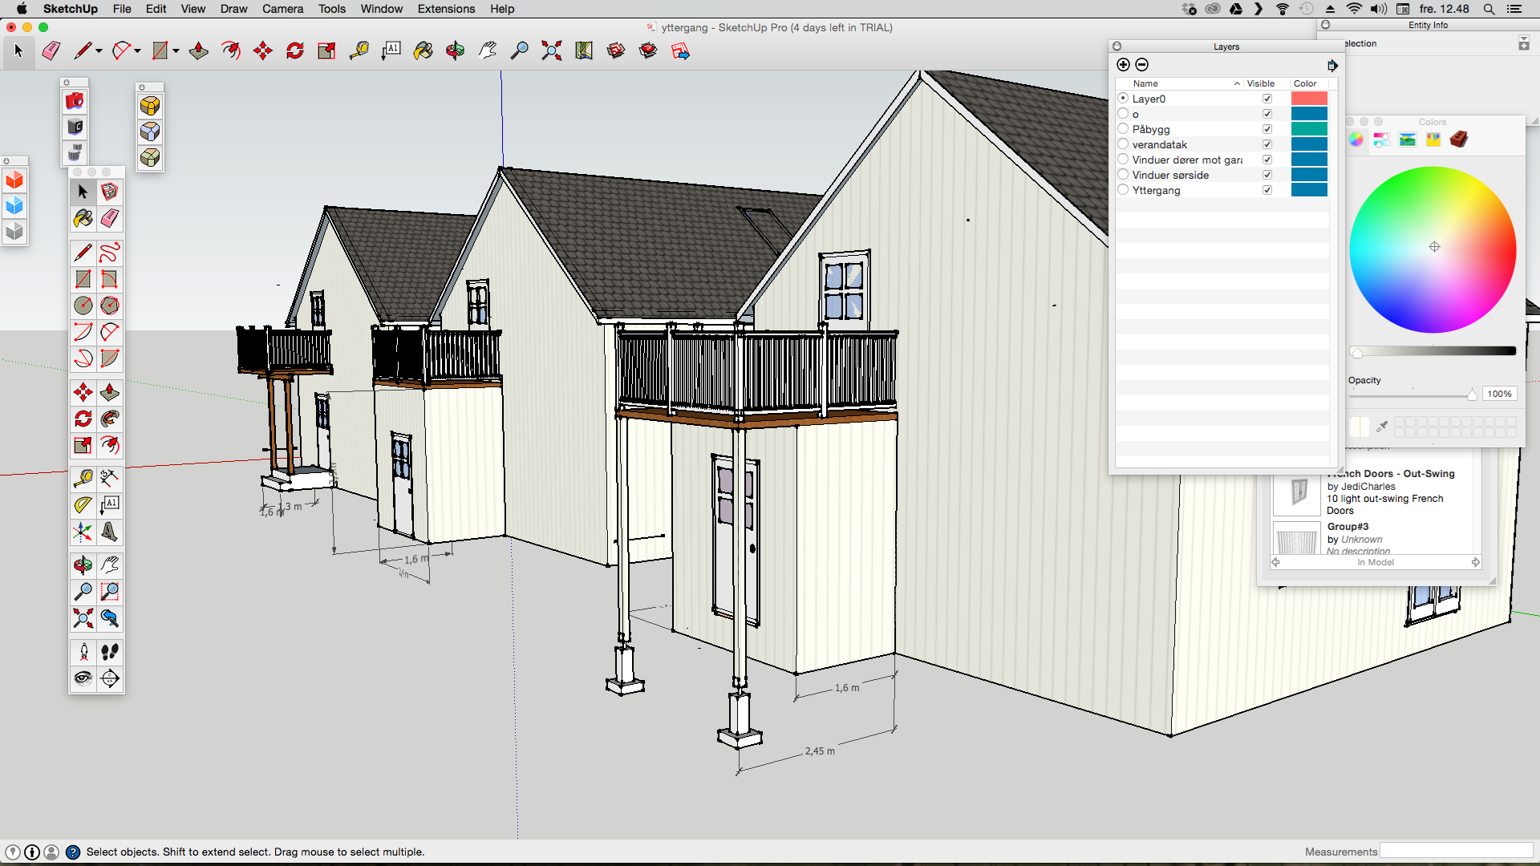
Task: Select Tape Measure in top toolbar
Action: pos(359,51)
